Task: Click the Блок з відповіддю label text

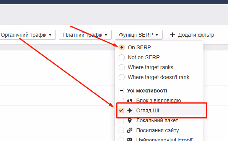Action: [x=158, y=100]
